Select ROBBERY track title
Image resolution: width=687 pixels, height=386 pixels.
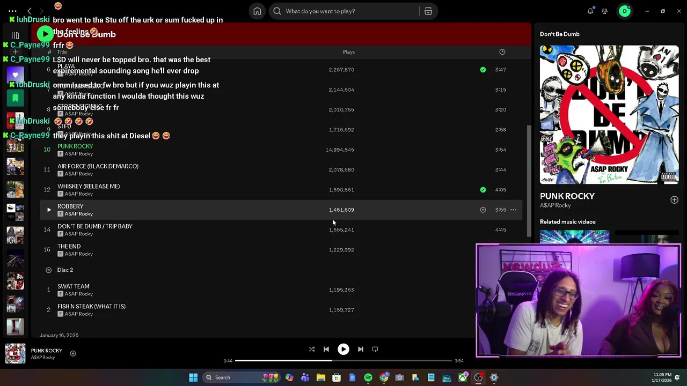pos(70,206)
